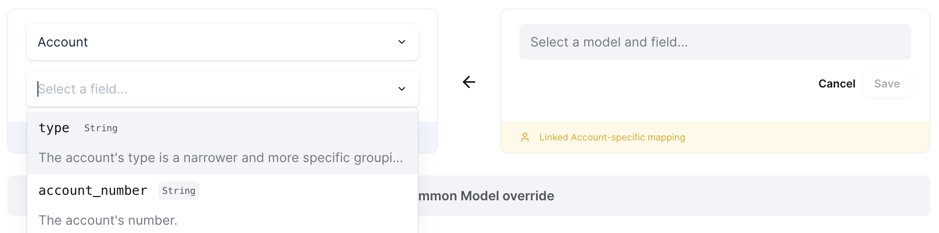
Task: Click the String badge next to account_number
Action: click(178, 191)
